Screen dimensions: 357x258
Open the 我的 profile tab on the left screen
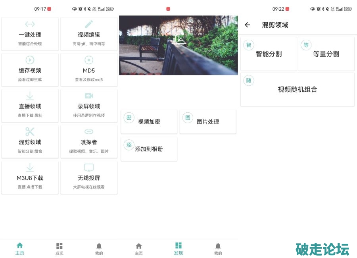click(x=99, y=248)
